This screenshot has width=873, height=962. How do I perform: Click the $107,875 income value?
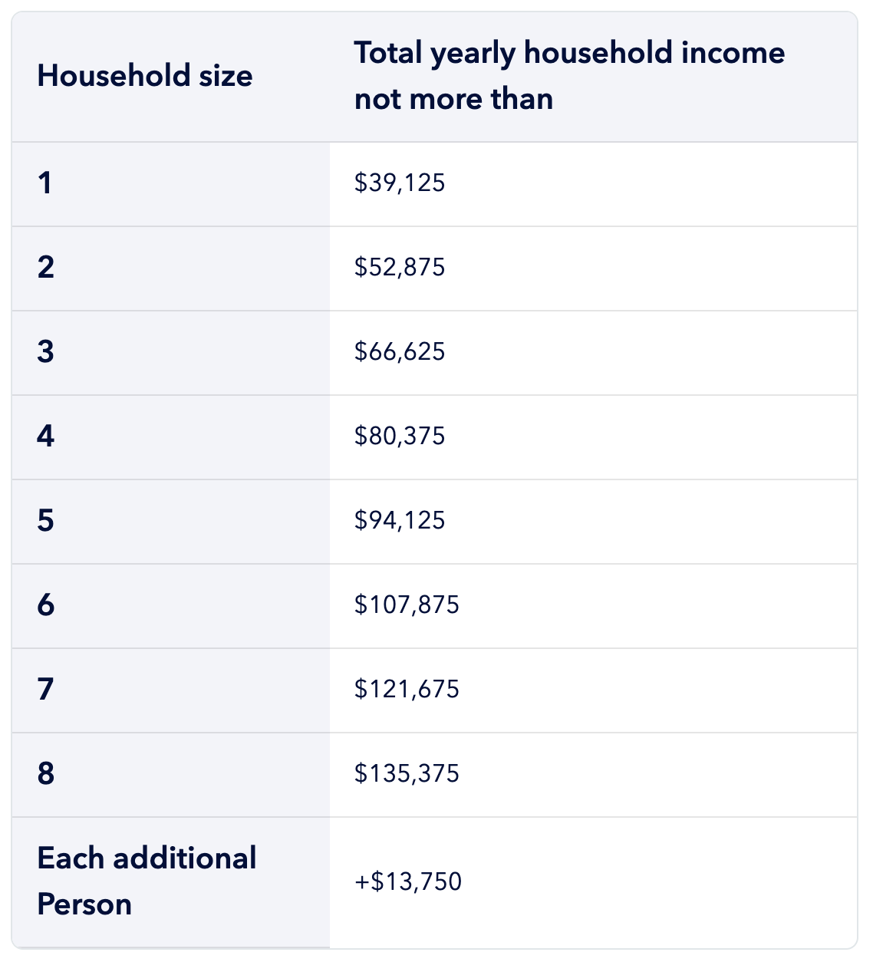(x=407, y=605)
